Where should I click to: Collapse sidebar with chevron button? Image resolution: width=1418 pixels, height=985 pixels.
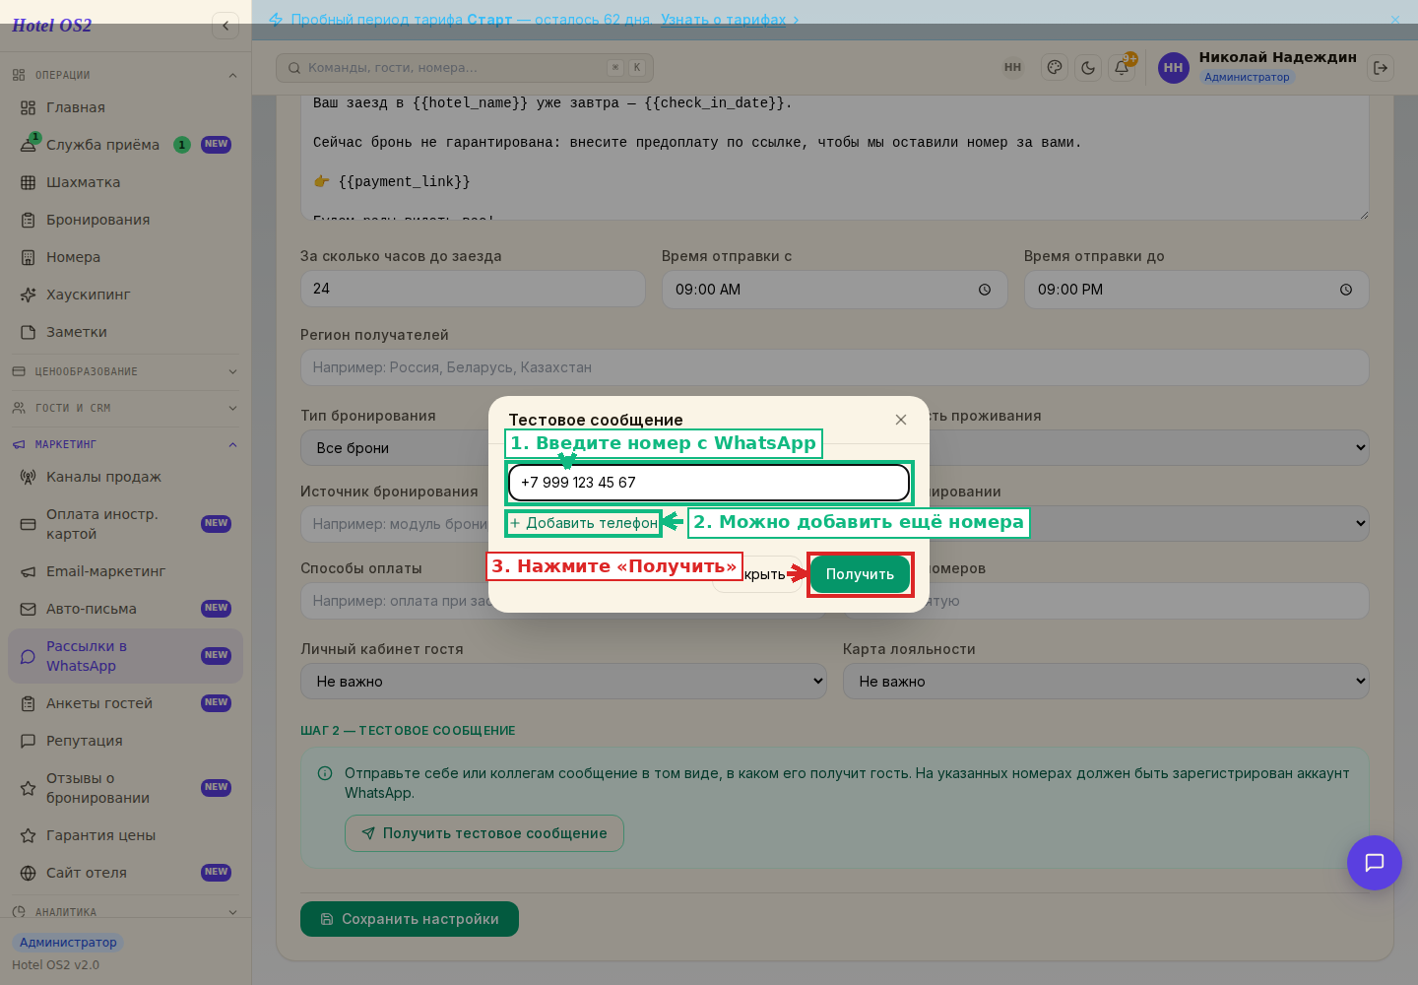coord(226,26)
